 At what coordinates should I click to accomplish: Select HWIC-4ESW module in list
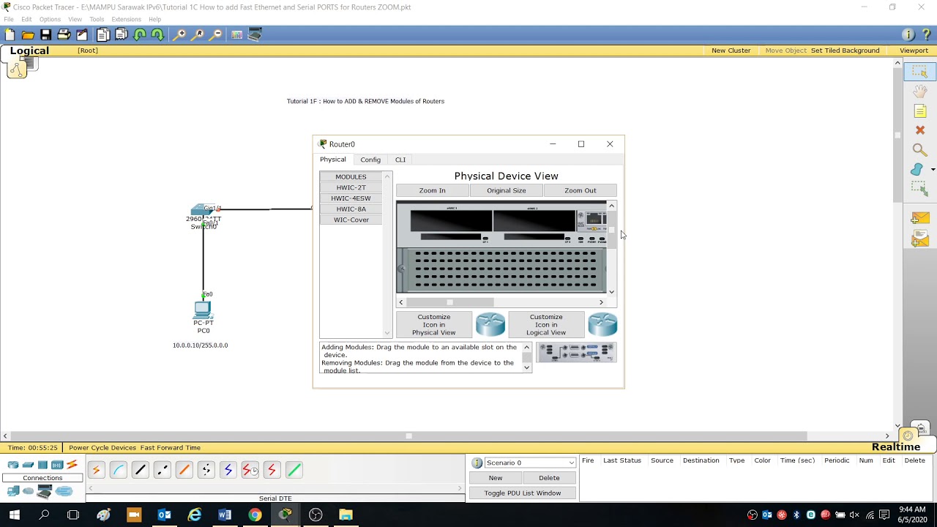(x=351, y=198)
